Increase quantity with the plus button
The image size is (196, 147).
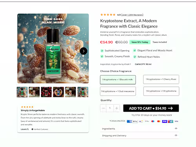pyautogui.click(x=116, y=108)
